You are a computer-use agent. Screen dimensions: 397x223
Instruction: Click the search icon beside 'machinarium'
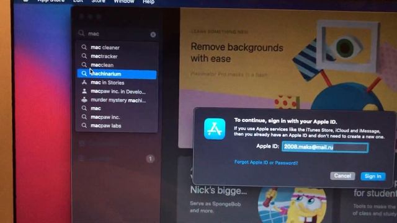(84, 74)
